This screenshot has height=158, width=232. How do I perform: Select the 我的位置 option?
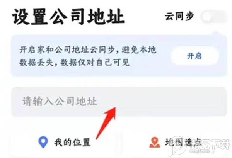point(72,143)
